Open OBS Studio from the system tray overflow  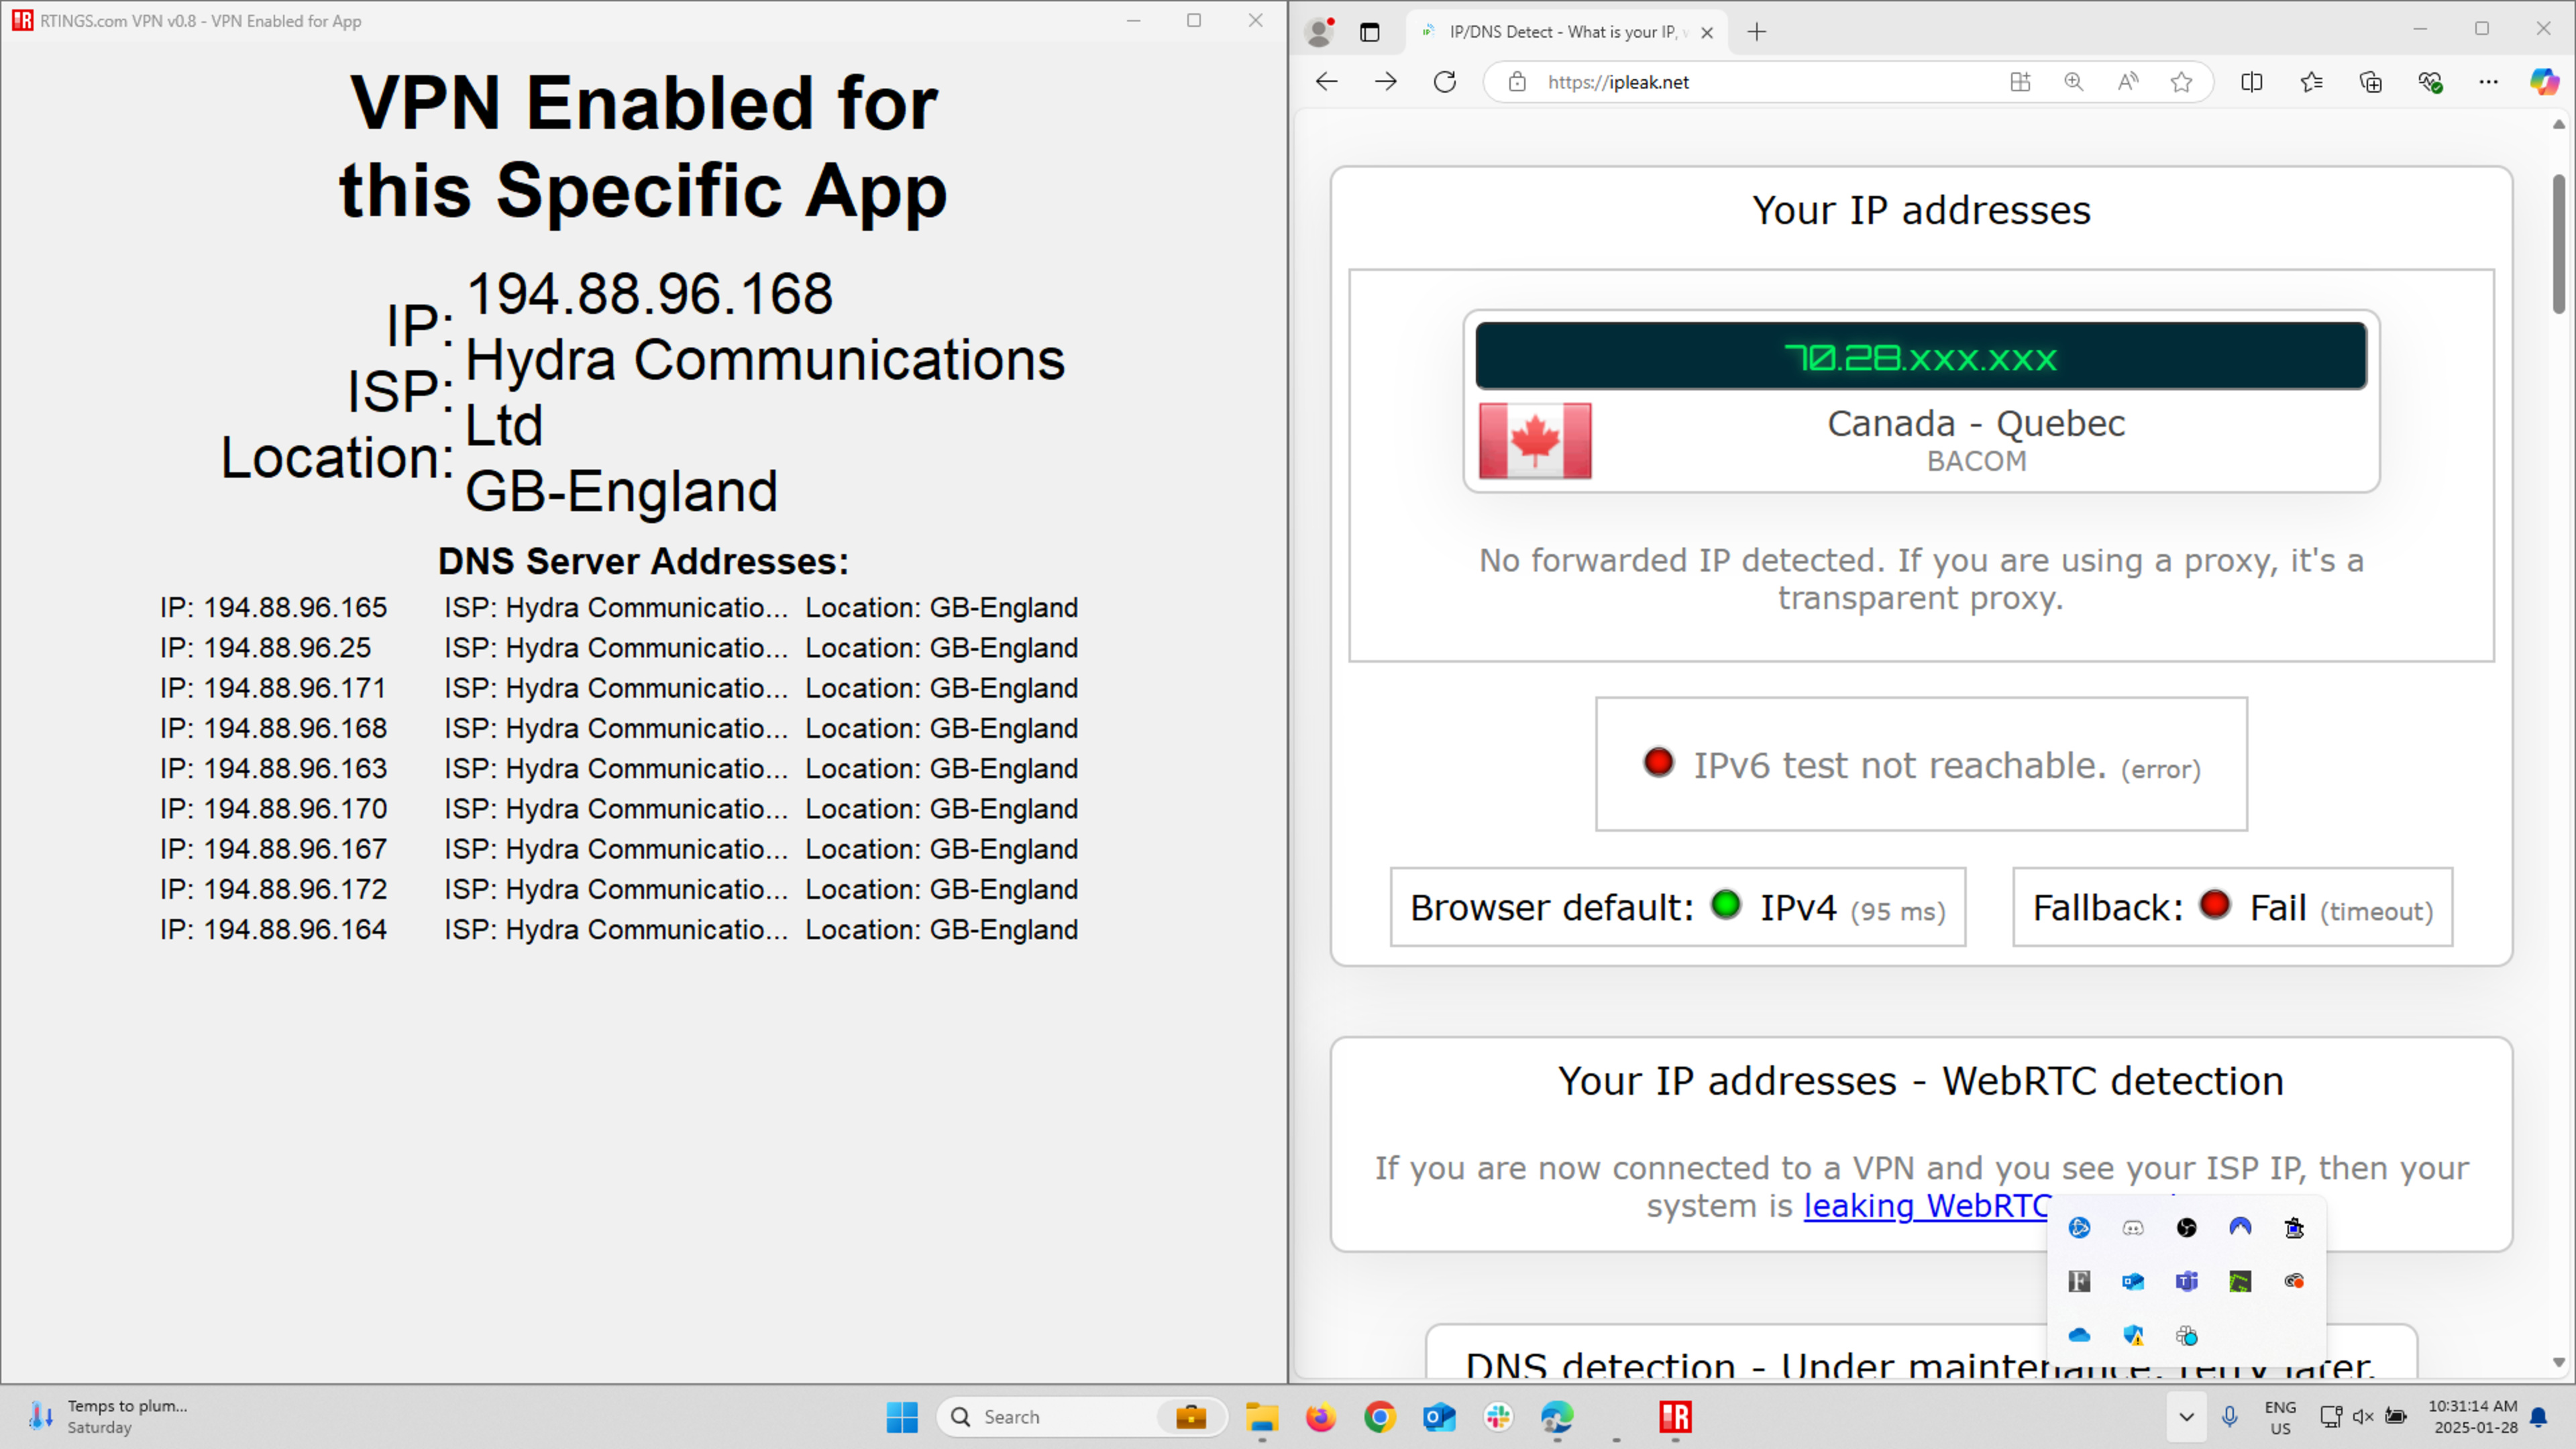[x=2186, y=1228]
